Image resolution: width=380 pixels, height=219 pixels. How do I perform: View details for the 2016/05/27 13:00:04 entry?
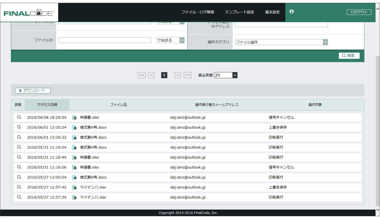[x=19, y=177]
